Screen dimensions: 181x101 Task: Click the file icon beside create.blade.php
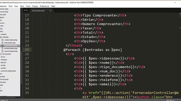[x=3, y=40]
